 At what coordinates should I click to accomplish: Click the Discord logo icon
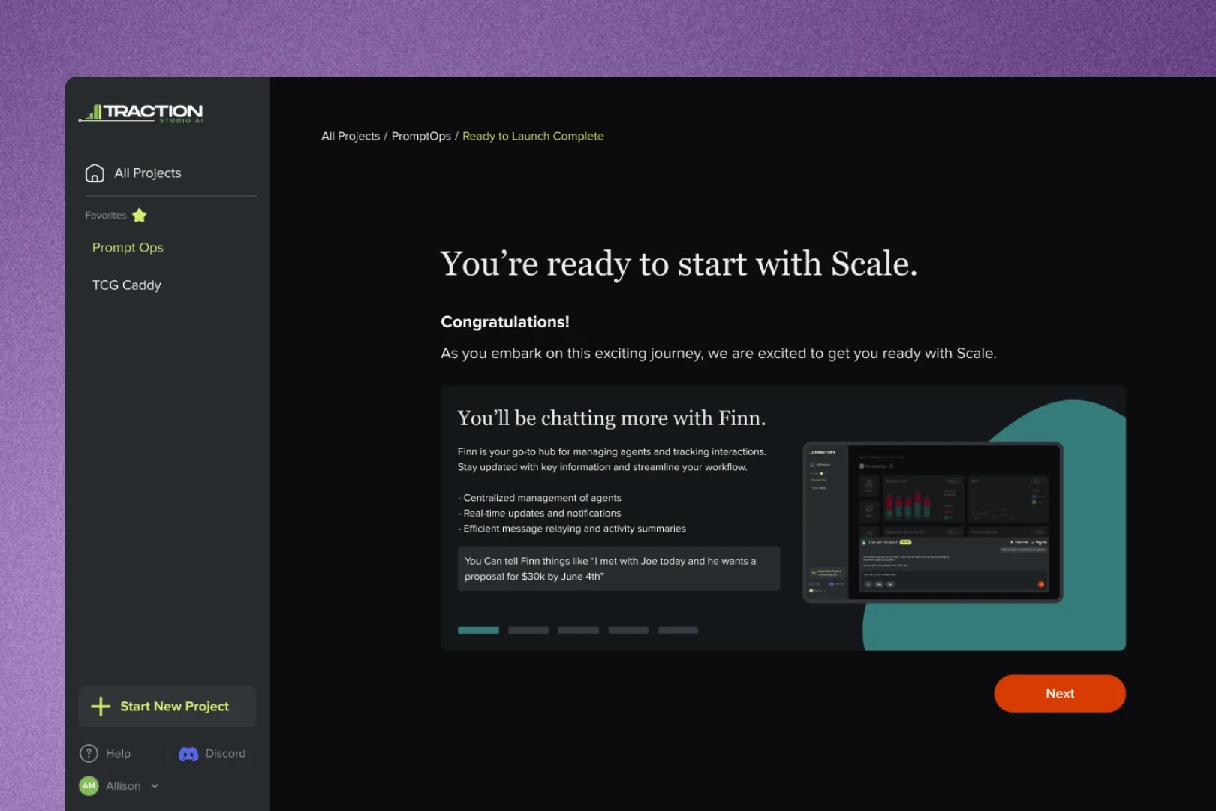(x=188, y=754)
